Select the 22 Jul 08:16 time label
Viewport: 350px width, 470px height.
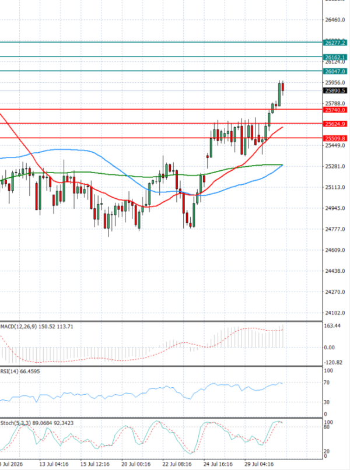pos(177,464)
